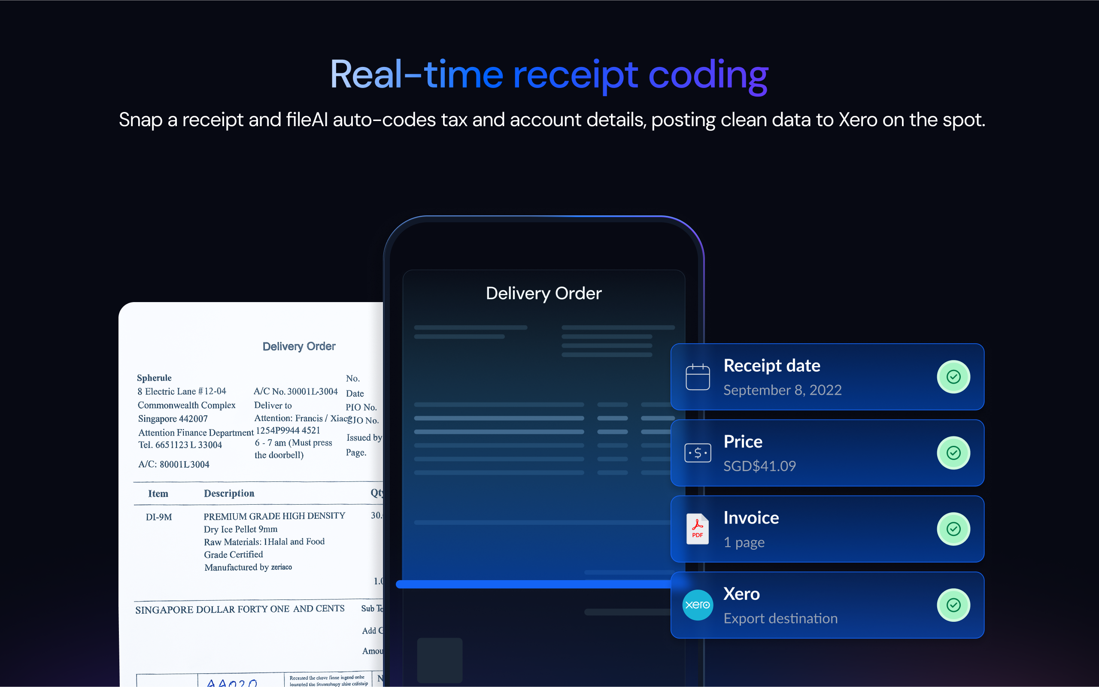Click 'Attention Finance Department' line
Image resolution: width=1099 pixels, height=687 pixels.
[x=196, y=433]
